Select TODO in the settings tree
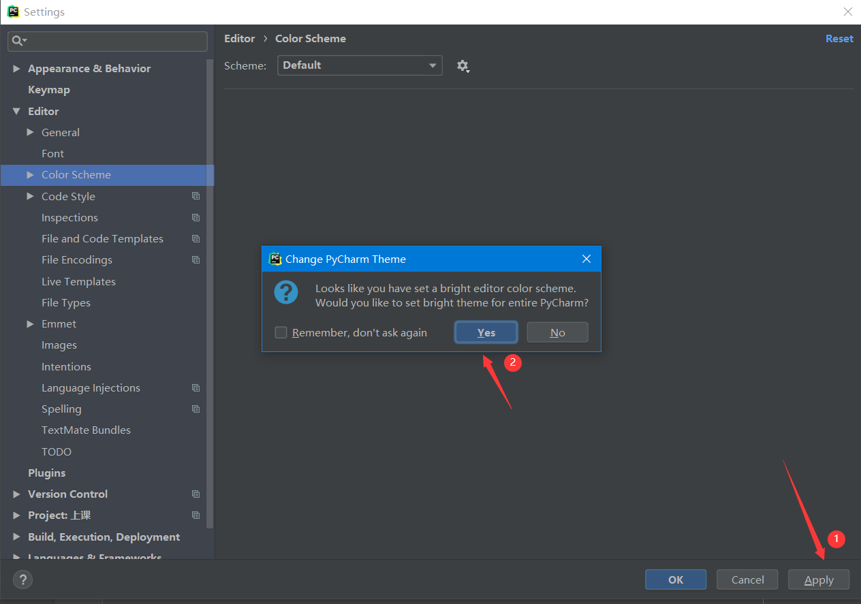861x604 pixels. (x=57, y=452)
